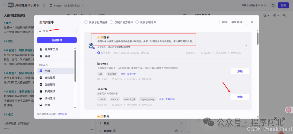The height and width of the screenshot is (134, 293).
Task: Click the 中/A translation floating icon
Action: point(289,110)
